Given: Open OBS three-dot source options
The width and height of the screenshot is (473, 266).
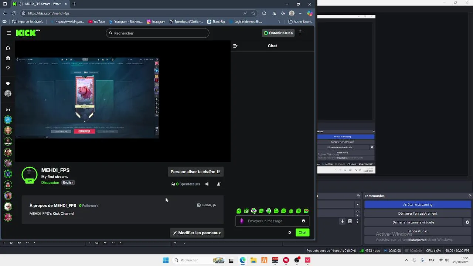Looking at the screenshot, I should (357, 221).
